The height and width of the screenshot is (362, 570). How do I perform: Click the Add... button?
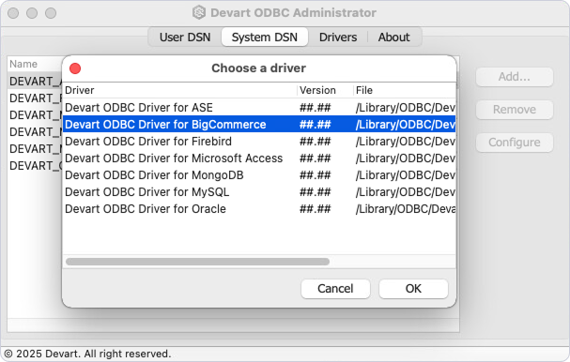pos(515,77)
